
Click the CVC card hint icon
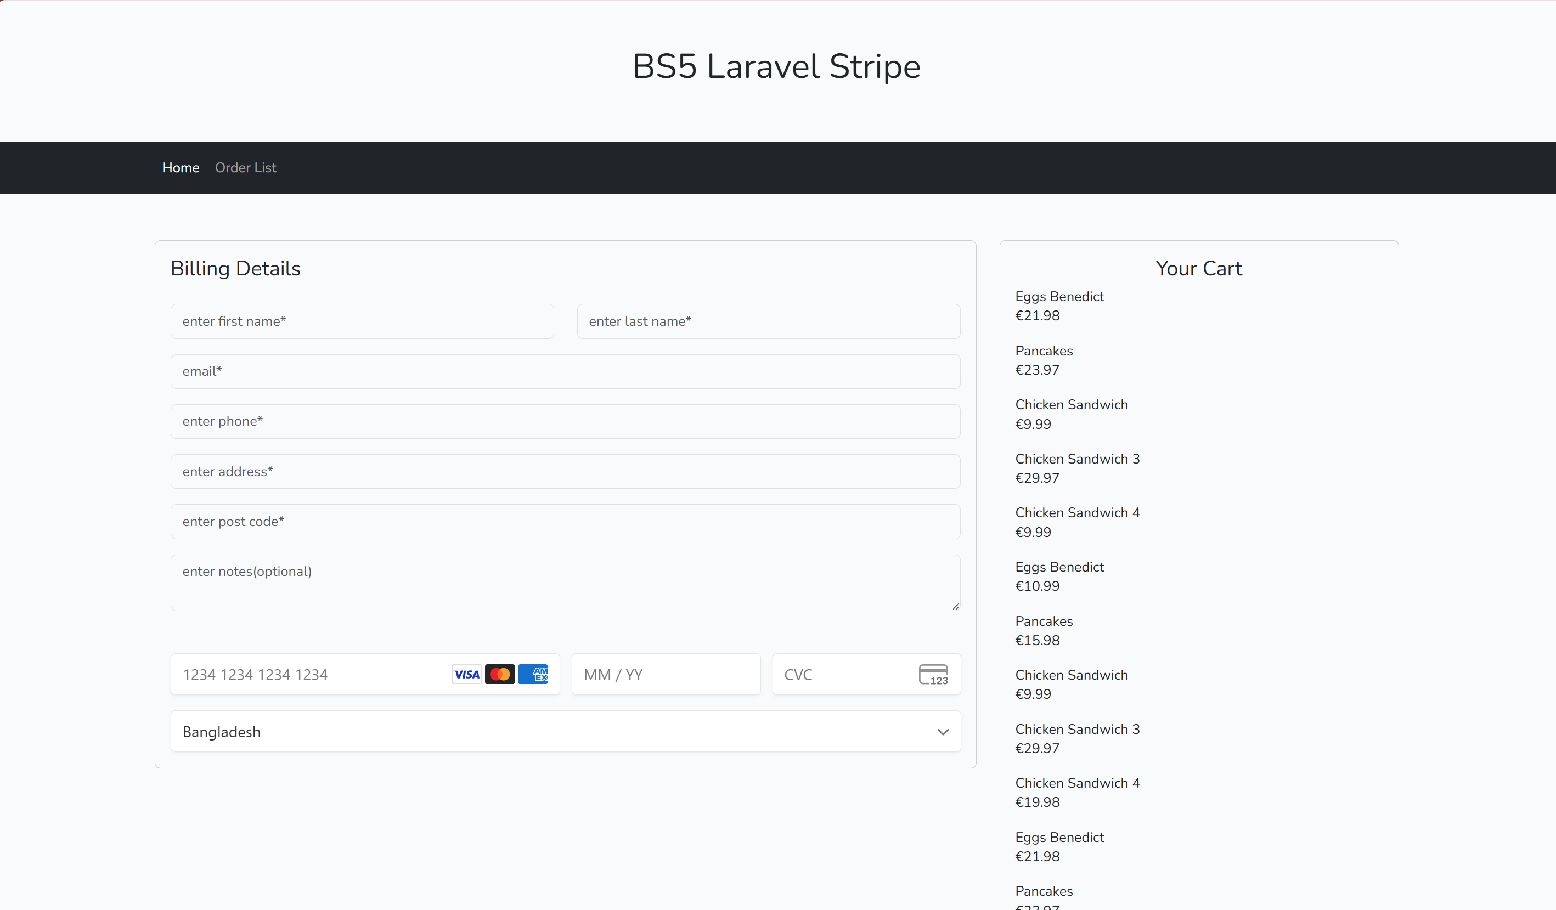click(933, 674)
